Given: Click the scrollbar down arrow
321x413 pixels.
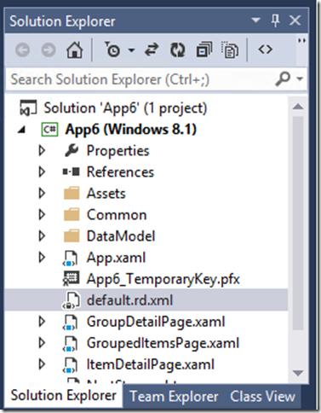Looking at the screenshot, I should [x=298, y=373].
